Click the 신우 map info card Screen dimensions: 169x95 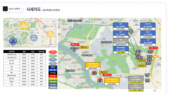[148, 42]
